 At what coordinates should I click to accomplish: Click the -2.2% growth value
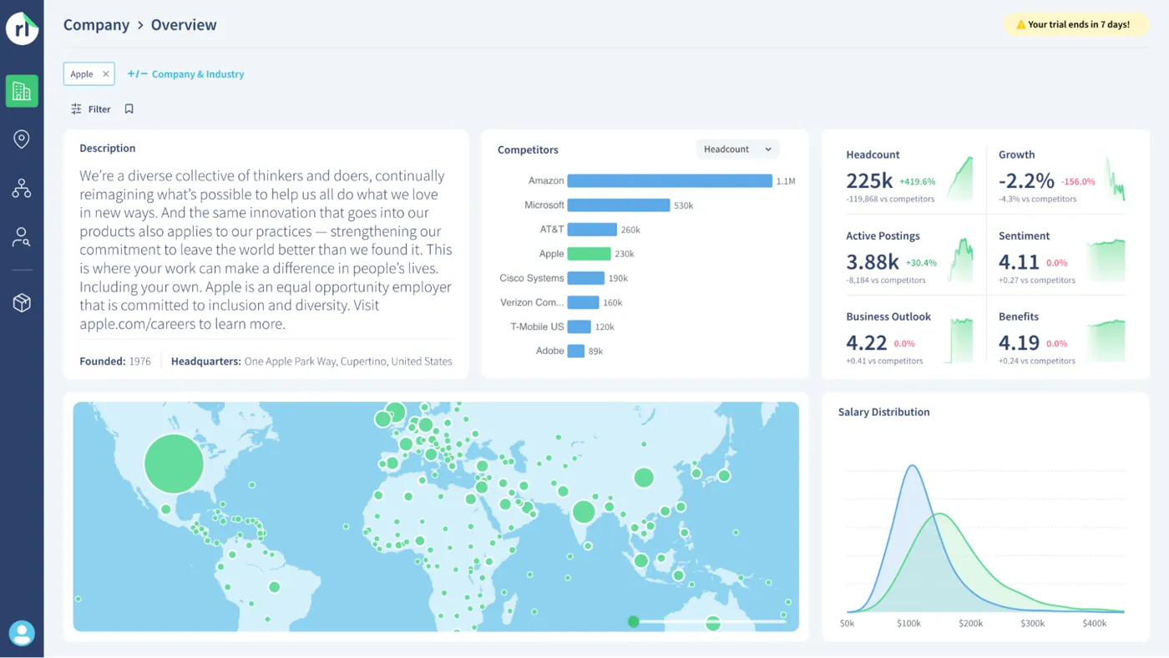click(x=1026, y=180)
